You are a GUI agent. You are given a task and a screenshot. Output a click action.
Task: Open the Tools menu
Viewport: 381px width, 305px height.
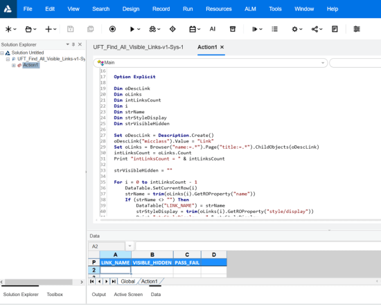tap(275, 9)
